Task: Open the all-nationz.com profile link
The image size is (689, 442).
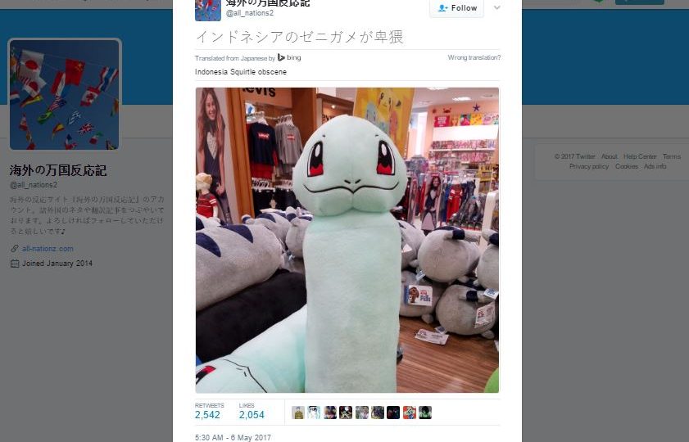Action: 48,249
